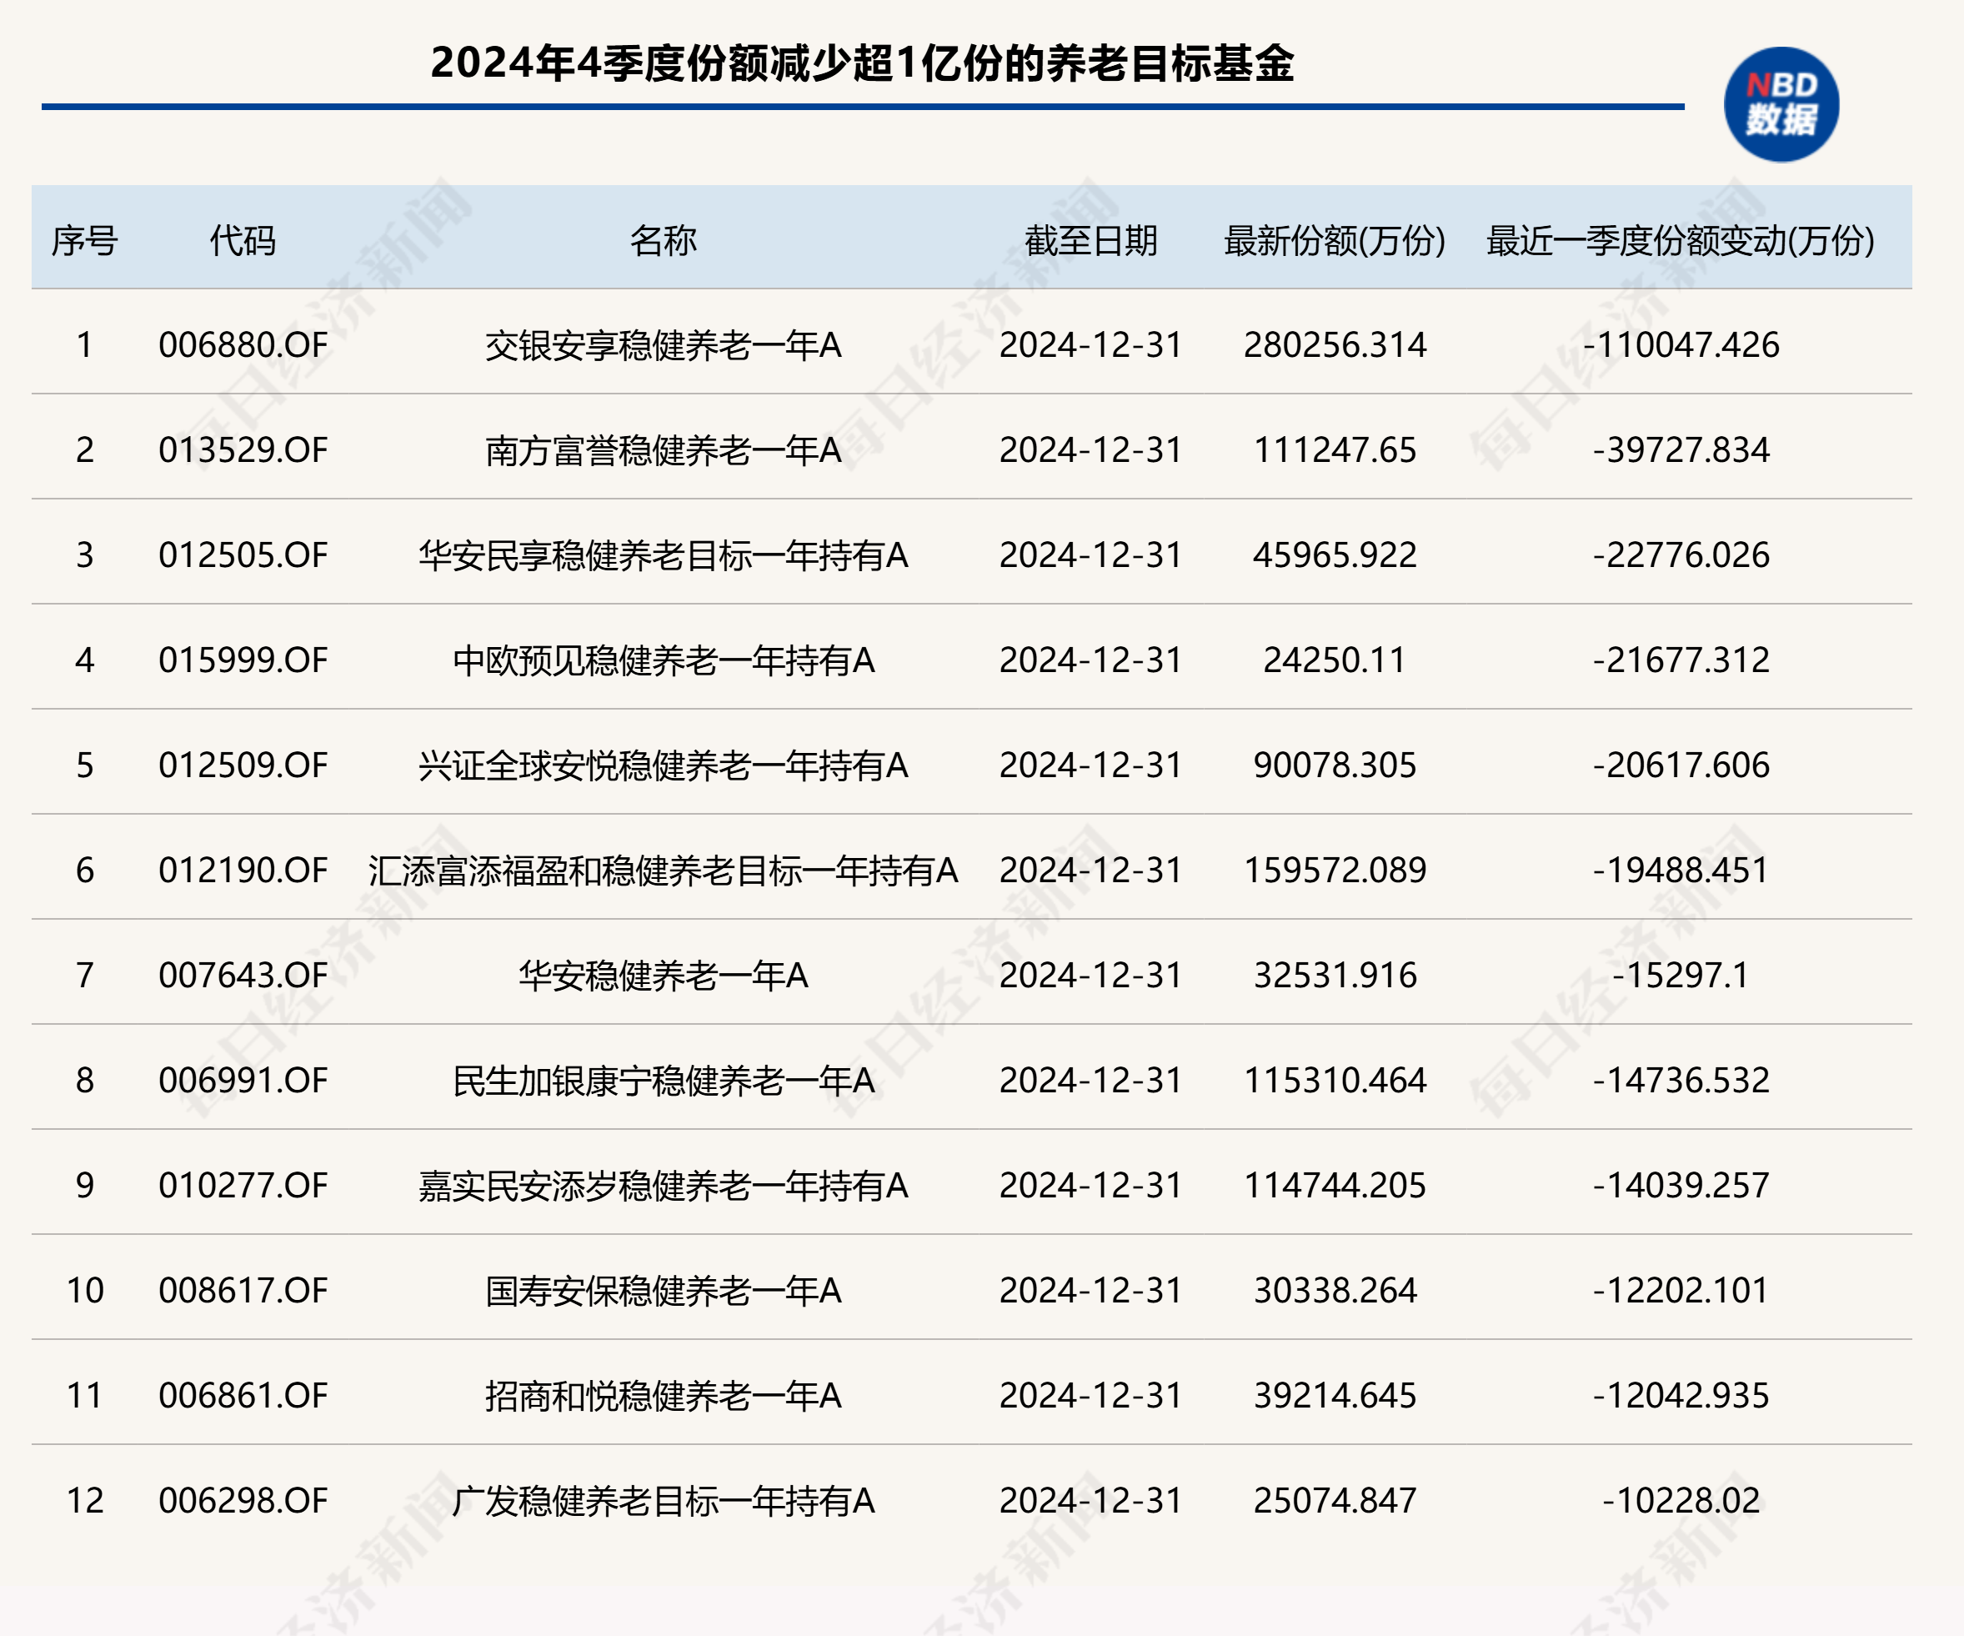The width and height of the screenshot is (1964, 1636).
Task: Select the 最新份额(万份) column header
Action: coord(1335,240)
